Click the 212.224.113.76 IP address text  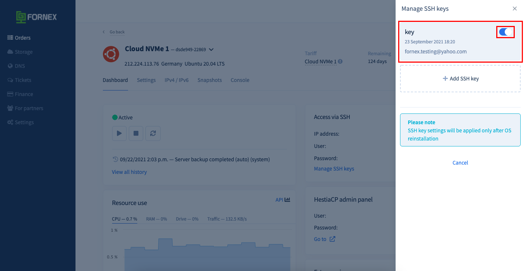[142, 64]
